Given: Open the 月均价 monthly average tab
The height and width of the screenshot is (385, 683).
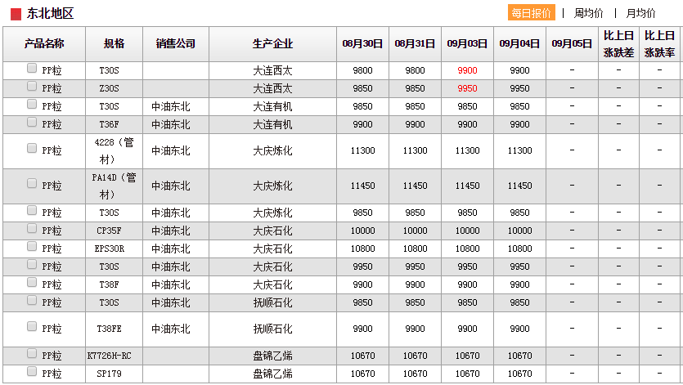Looking at the screenshot, I should [x=640, y=14].
